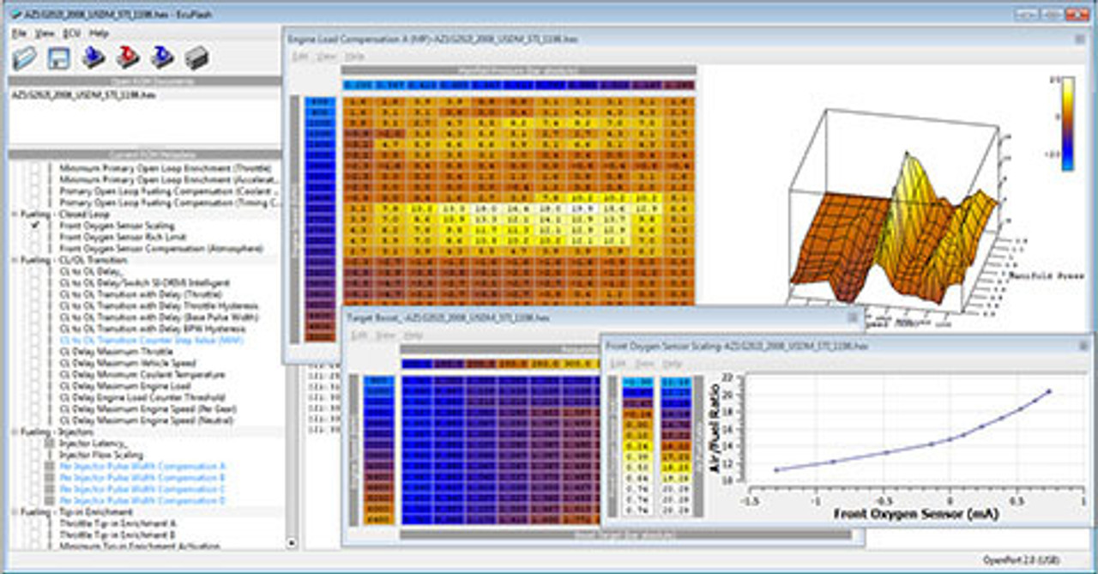The height and width of the screenshot is (574, 1098).
Task: Save the ROM with the floppy disk icon
Action: pos(59,57)
